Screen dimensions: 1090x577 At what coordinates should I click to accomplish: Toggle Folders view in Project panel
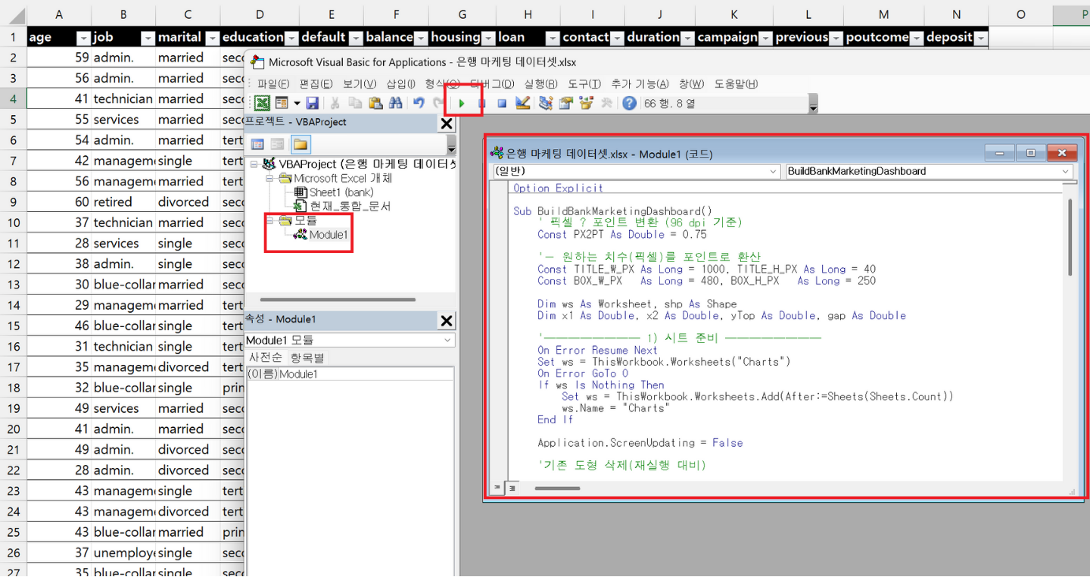(x=300, y=144)
